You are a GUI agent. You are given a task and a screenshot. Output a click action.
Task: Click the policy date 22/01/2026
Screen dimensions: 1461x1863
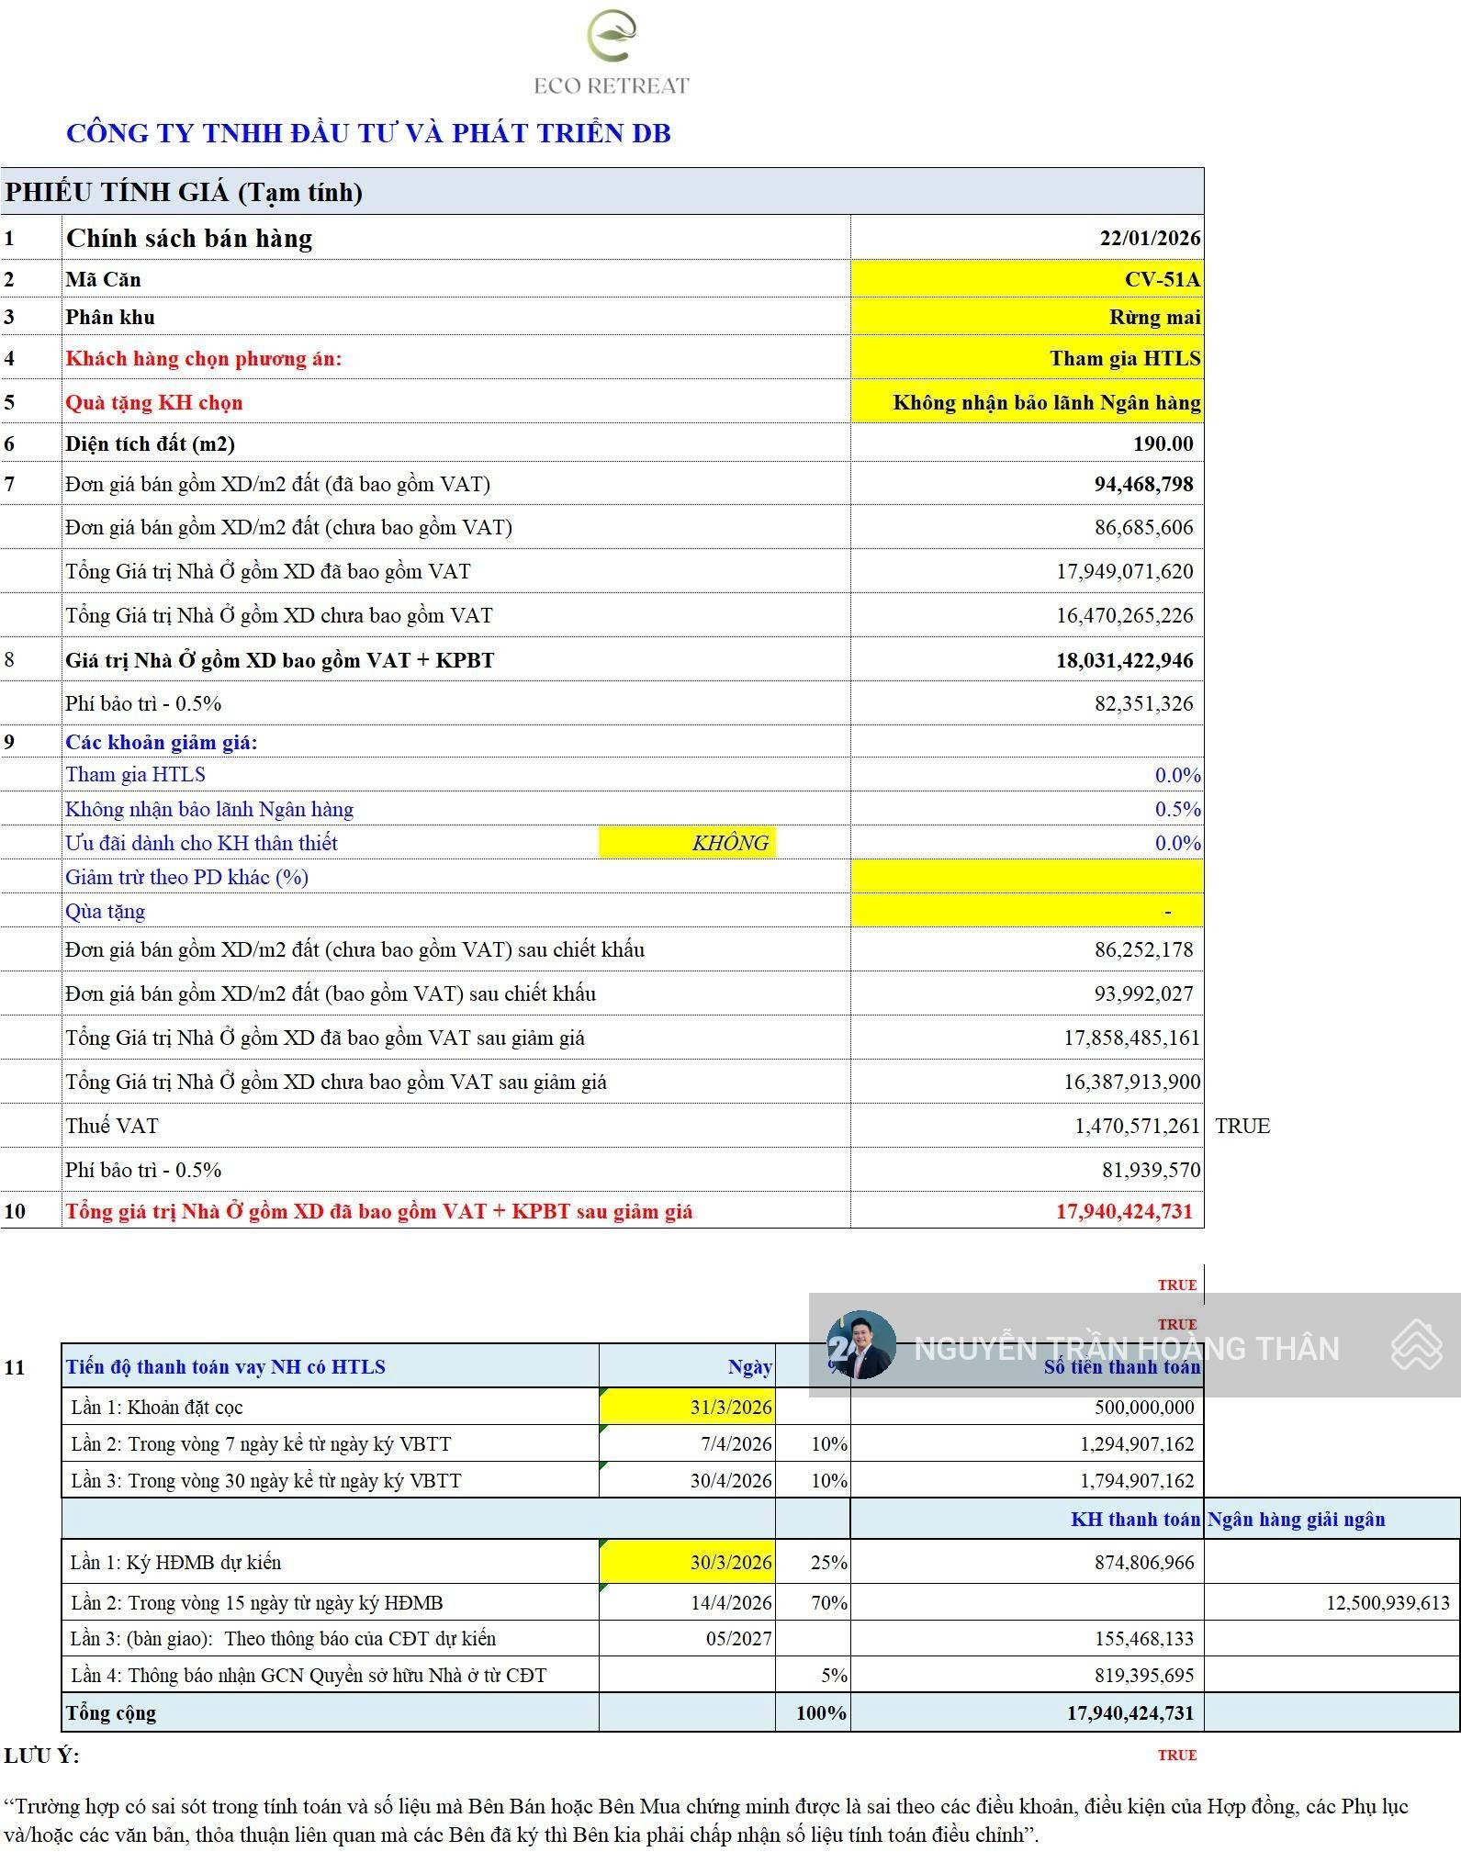[1150, 238]
